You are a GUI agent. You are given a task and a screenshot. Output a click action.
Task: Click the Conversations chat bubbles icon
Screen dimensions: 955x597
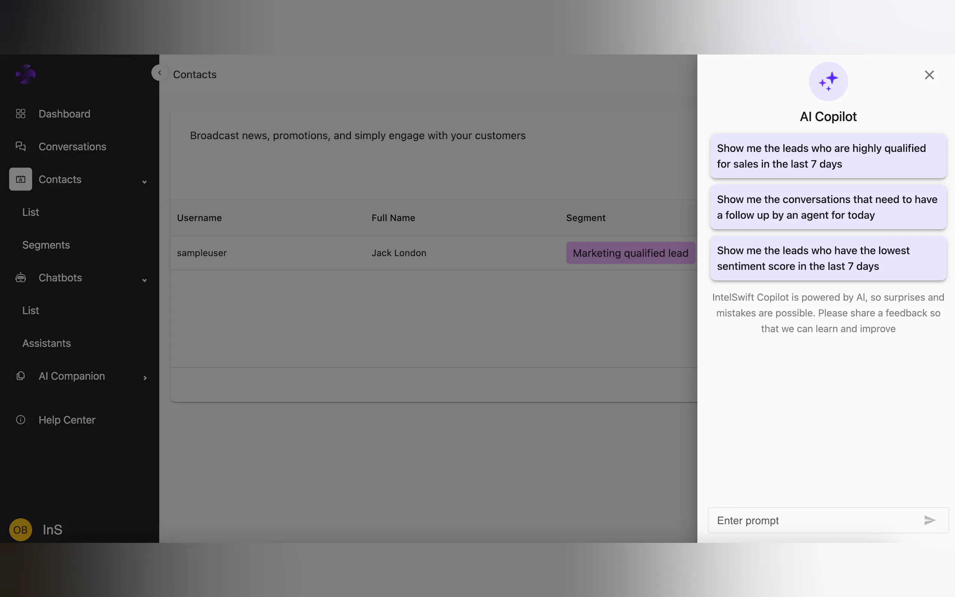pos(21,147)
